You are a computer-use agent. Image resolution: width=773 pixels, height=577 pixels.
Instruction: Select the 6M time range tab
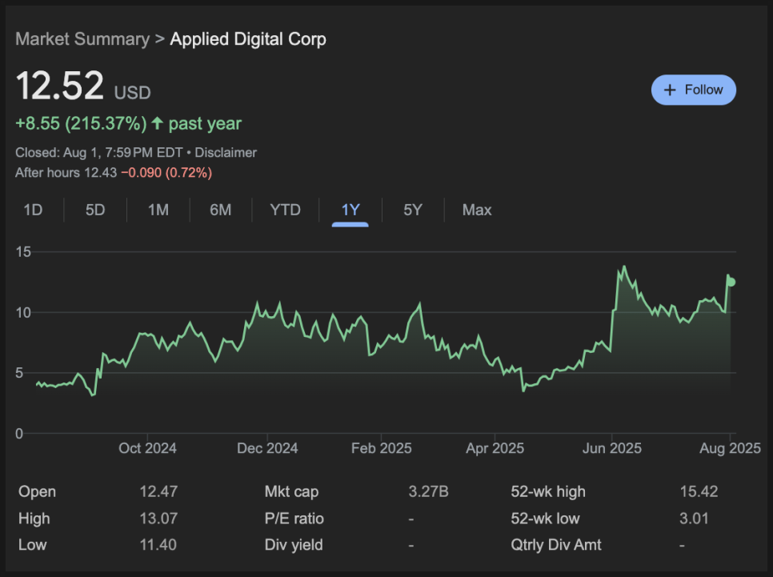click(x=220, y=210)
